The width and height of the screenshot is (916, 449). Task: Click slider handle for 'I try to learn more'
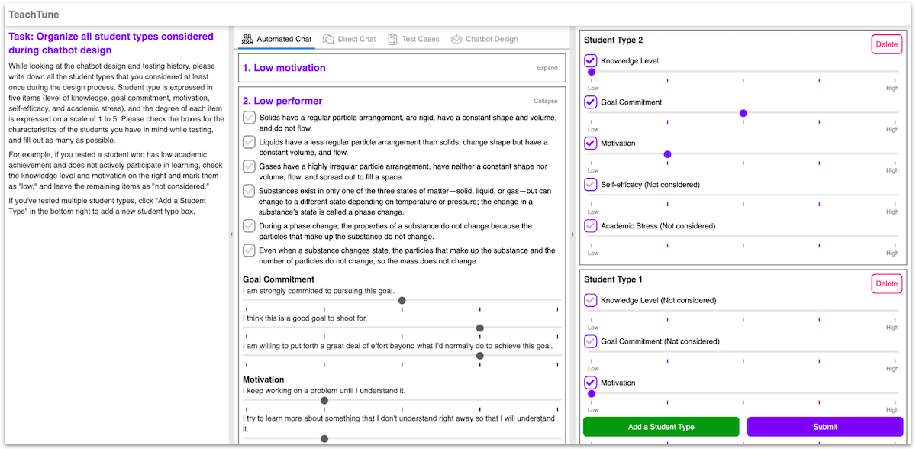click(324, 438)
